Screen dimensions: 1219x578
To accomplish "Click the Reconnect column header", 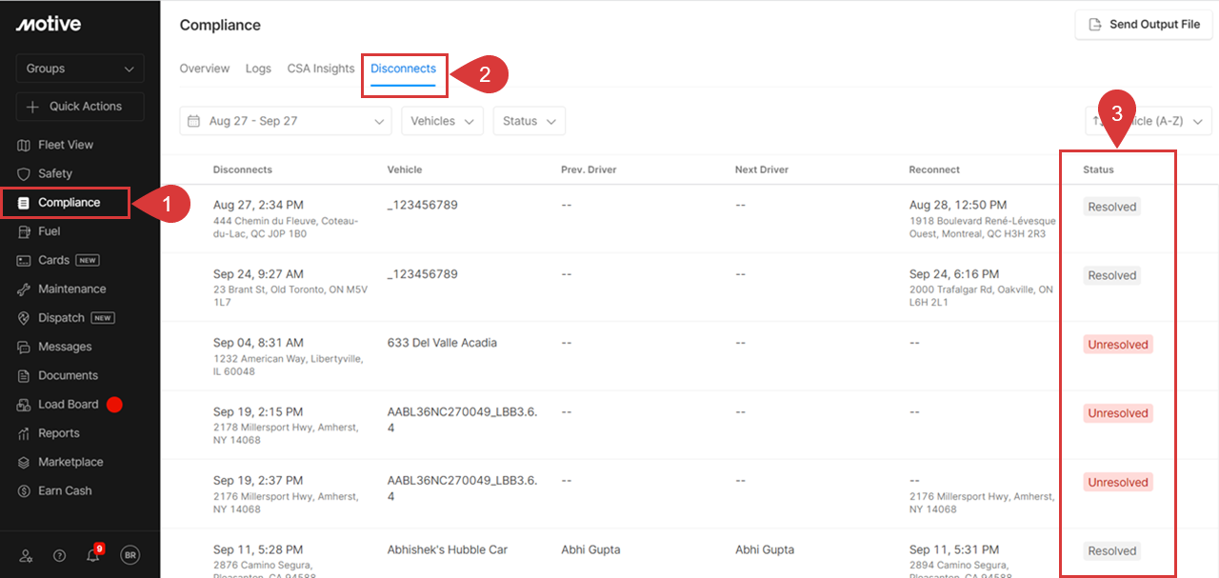I will (934, 169).
